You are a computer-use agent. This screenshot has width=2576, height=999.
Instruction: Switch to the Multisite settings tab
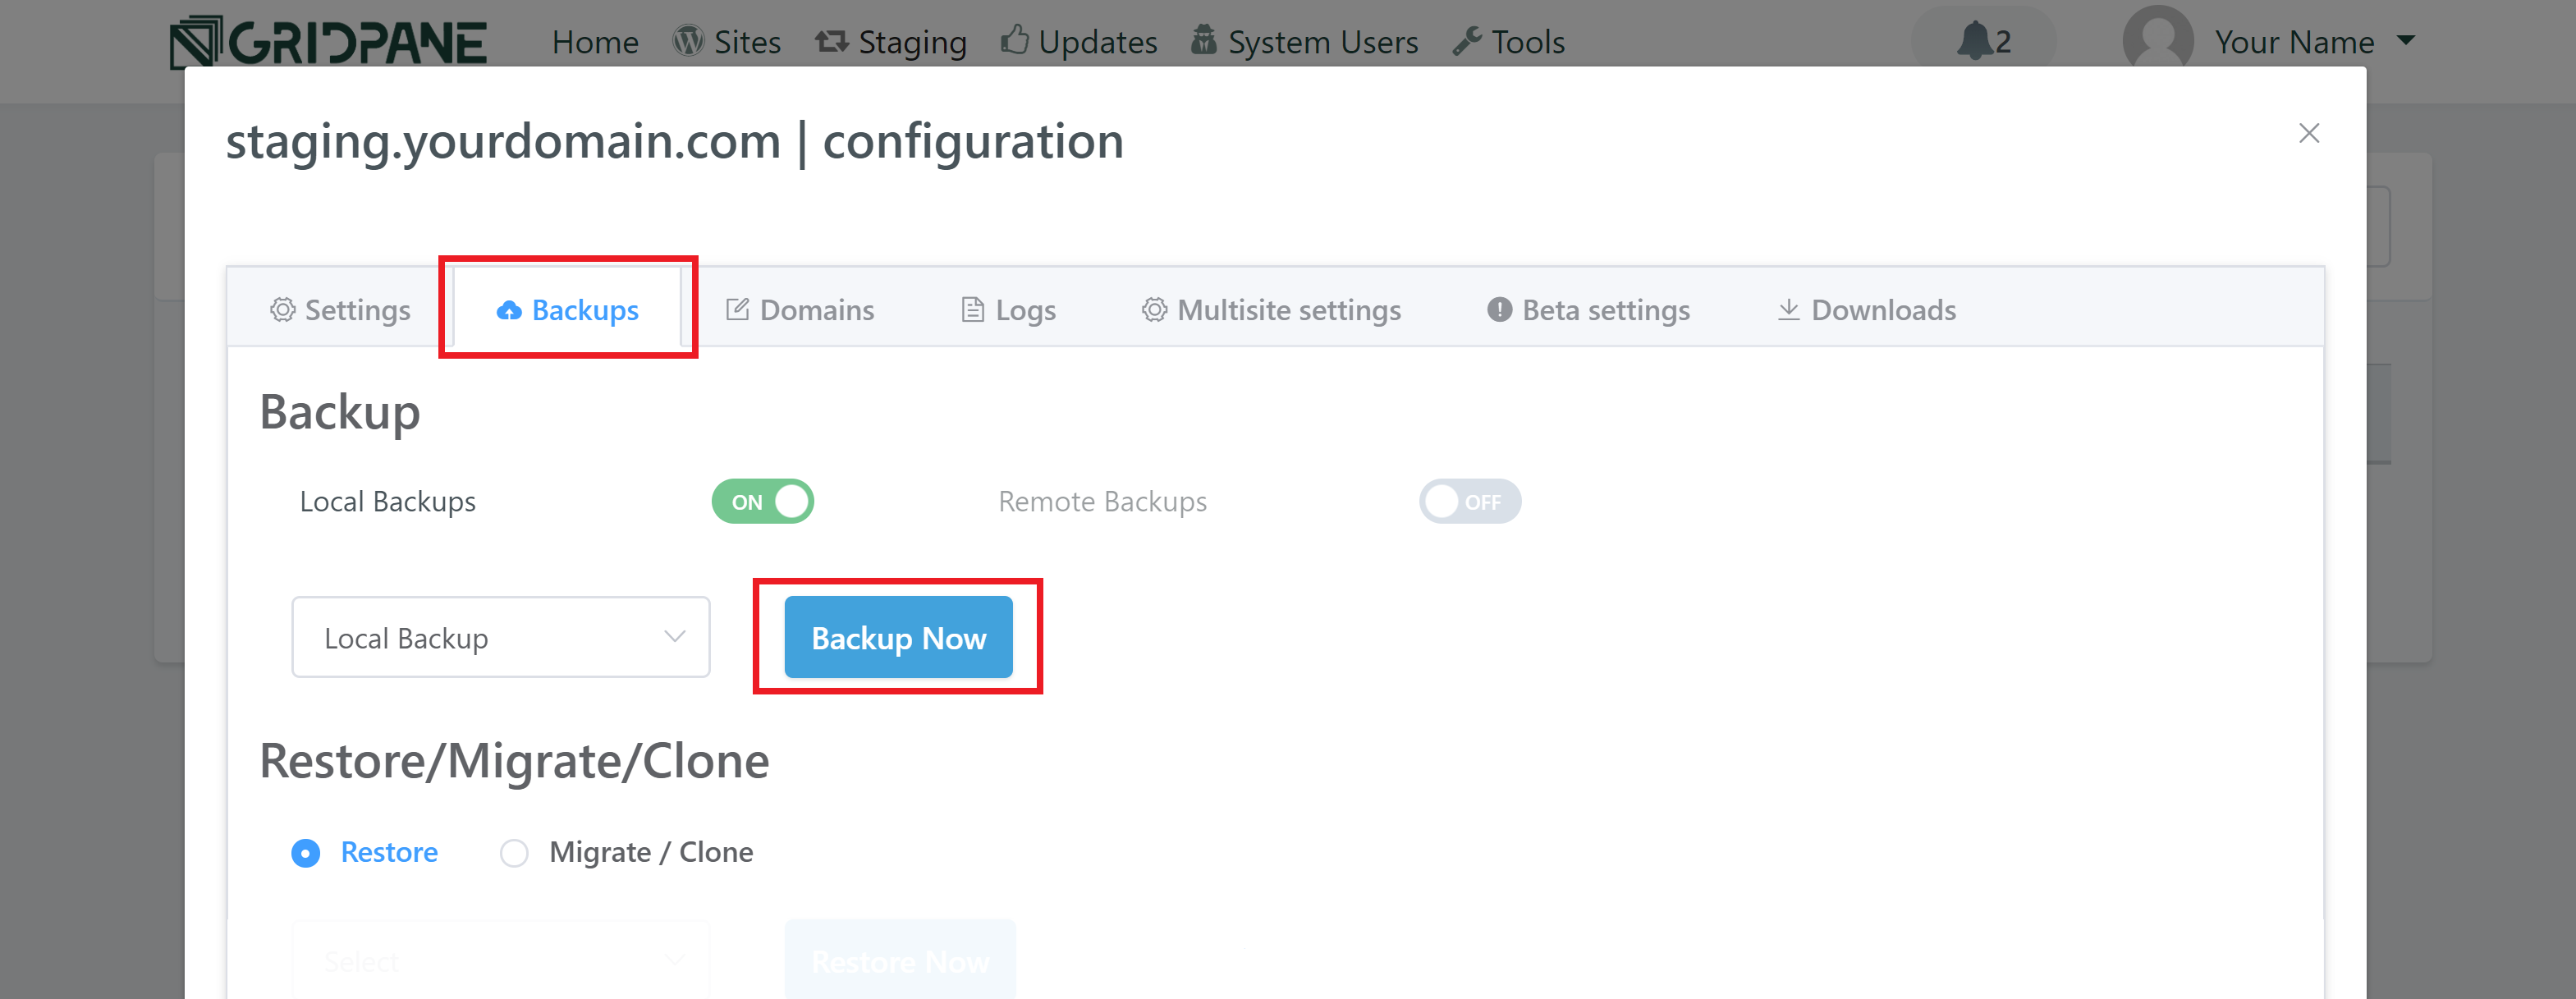click(1271, 310)
